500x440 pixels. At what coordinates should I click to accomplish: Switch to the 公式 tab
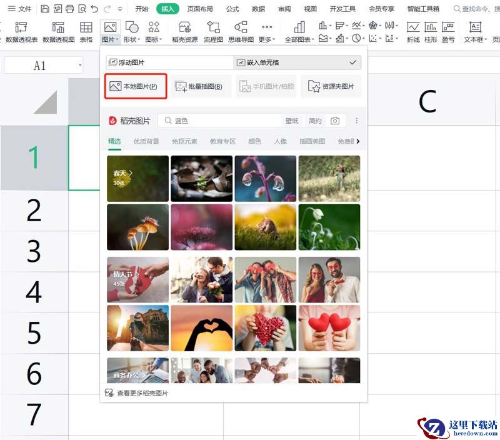[x=232, y=9]
